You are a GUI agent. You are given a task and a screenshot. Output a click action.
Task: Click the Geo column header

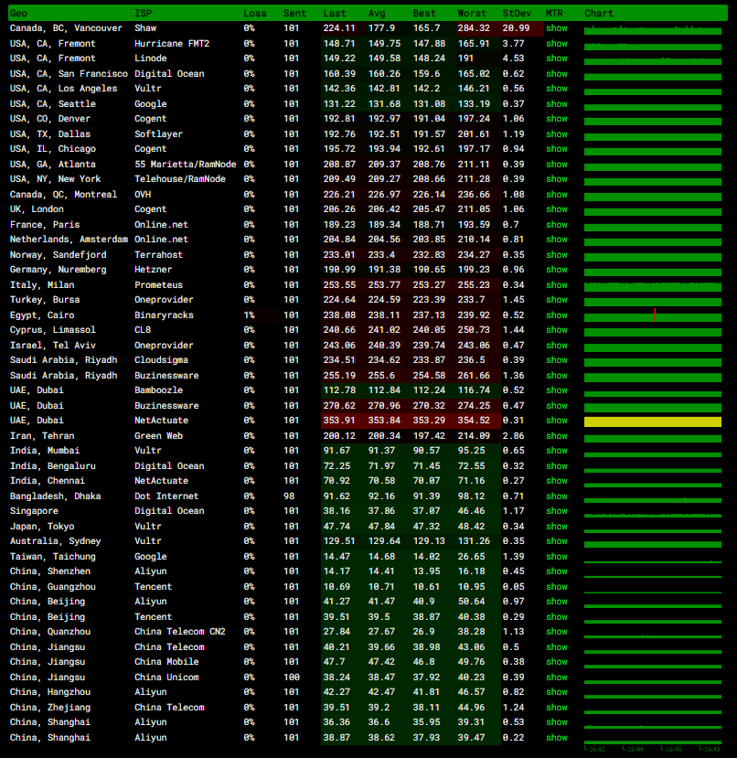pos(18,13)
